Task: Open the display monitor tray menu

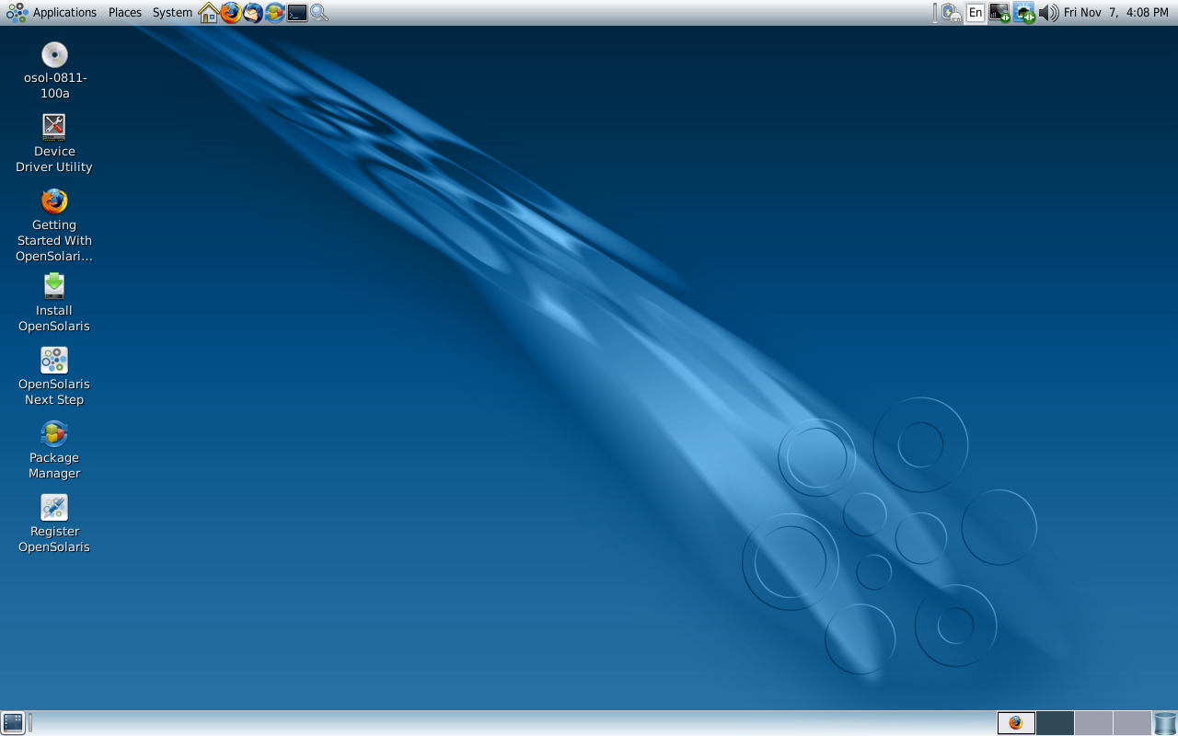Action: click(x=998, y=12)
